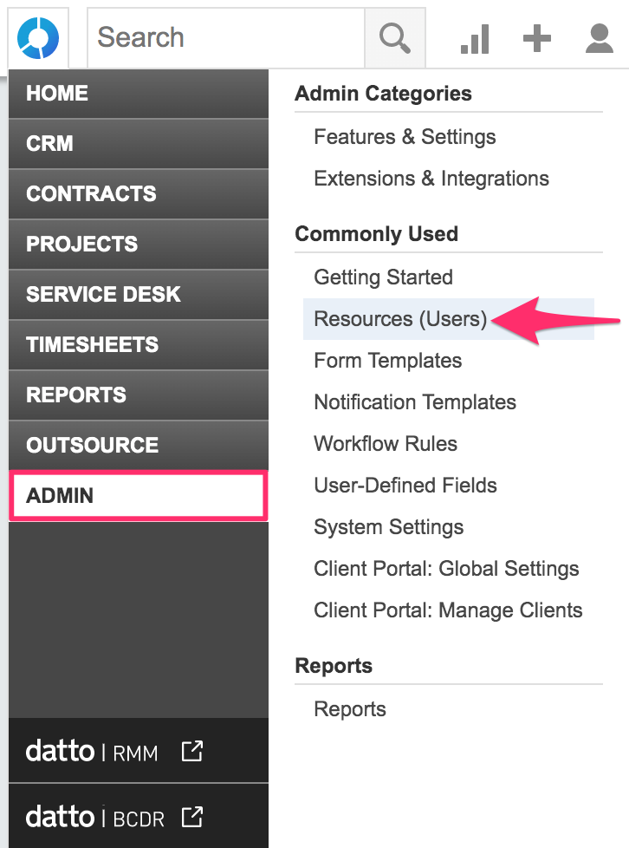Image resolution: width=629 pixels, height=848 pixels.
Task: Open the bar chart dashboards icon
Action: 475,38
